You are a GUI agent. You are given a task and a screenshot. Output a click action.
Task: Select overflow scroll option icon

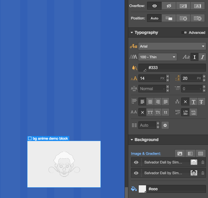pyautogui.click(x=183, y=6)
